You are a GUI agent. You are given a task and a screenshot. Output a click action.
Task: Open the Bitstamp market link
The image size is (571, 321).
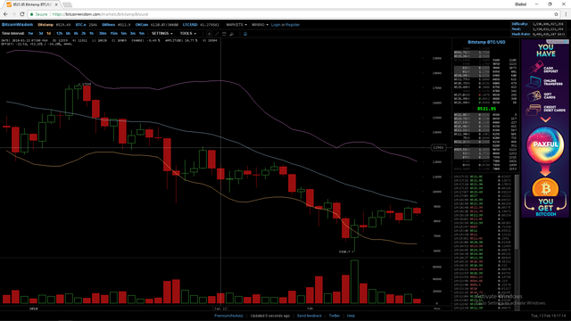(46, 25)
